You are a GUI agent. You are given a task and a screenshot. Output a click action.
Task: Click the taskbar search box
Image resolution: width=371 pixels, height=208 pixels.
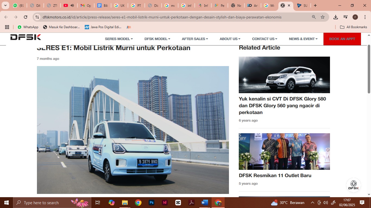pos(52,203)
